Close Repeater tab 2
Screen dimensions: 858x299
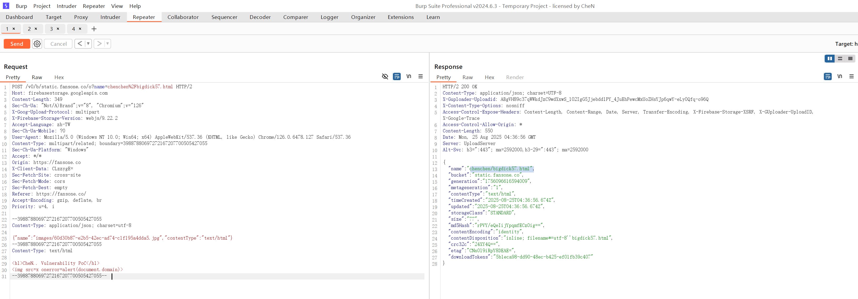coord(36,29)
